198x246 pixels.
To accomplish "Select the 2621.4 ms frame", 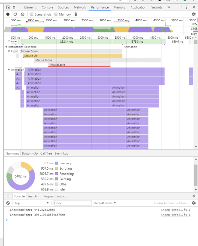I will pyautogui.click(x=67, y=42).
